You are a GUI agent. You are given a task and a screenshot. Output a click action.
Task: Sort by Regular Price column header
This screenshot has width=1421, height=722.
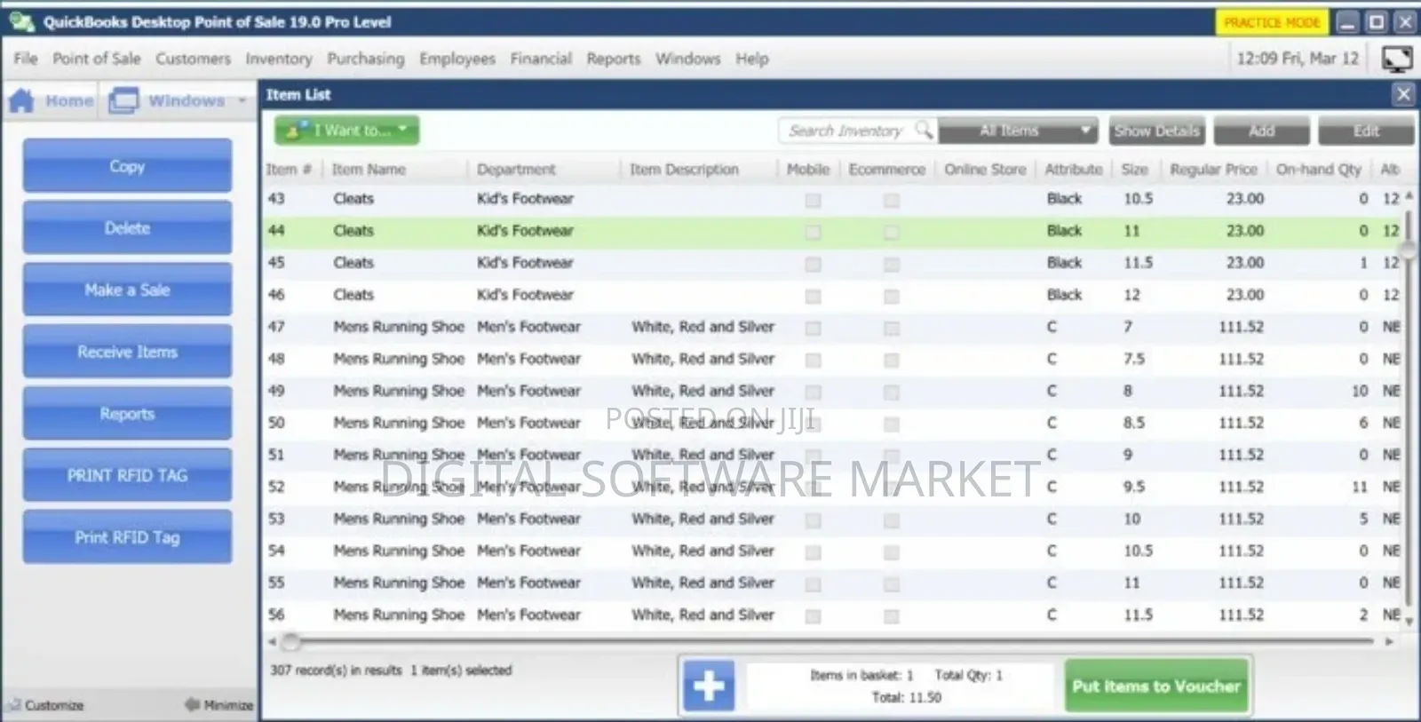1213,169
